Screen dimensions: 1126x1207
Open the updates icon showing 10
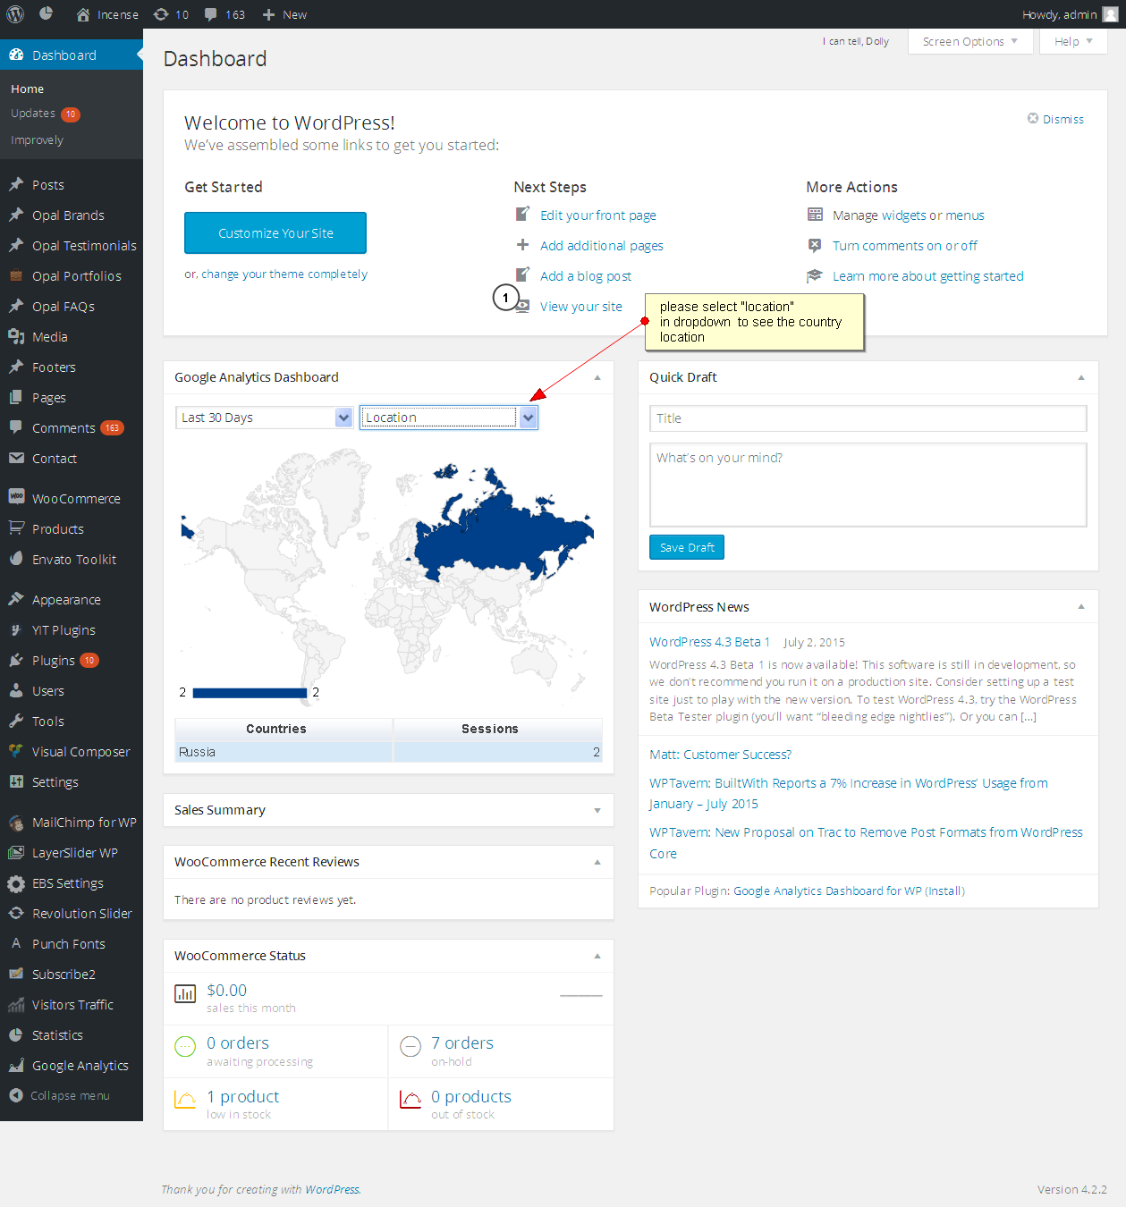point(161,14)
